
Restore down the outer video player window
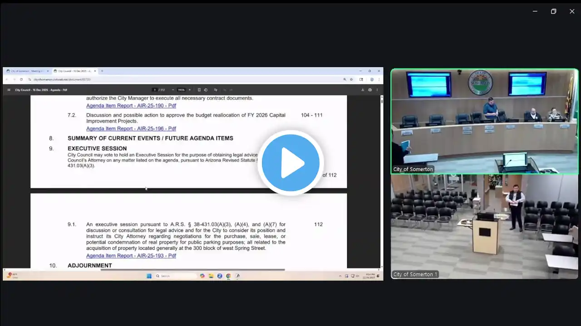(553, 11)
